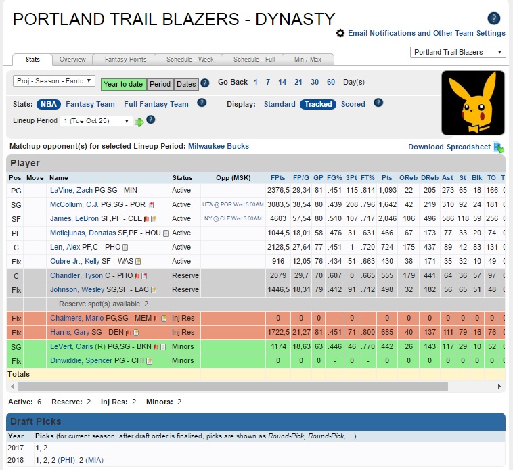Open the note icon for Kelly Oubre Jr.

coord(138,262)
